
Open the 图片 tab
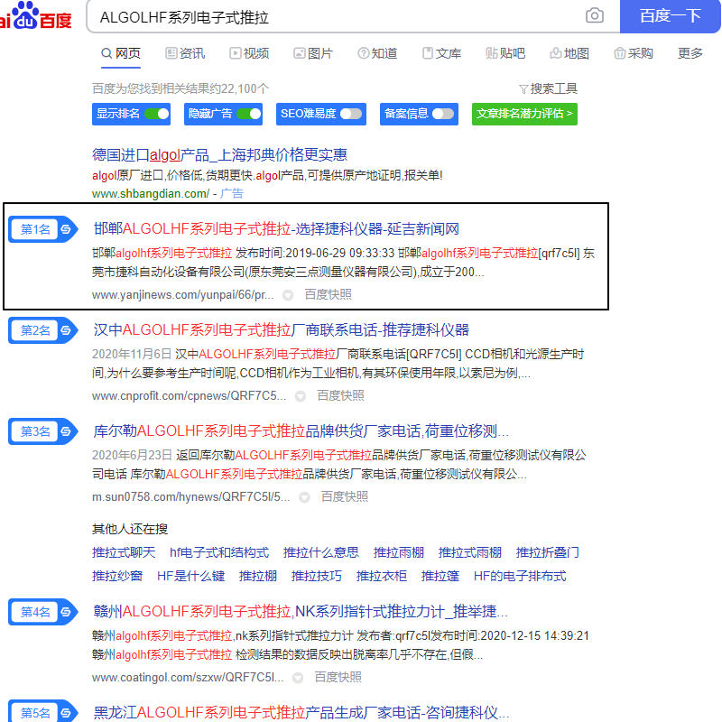click(313, 53)
